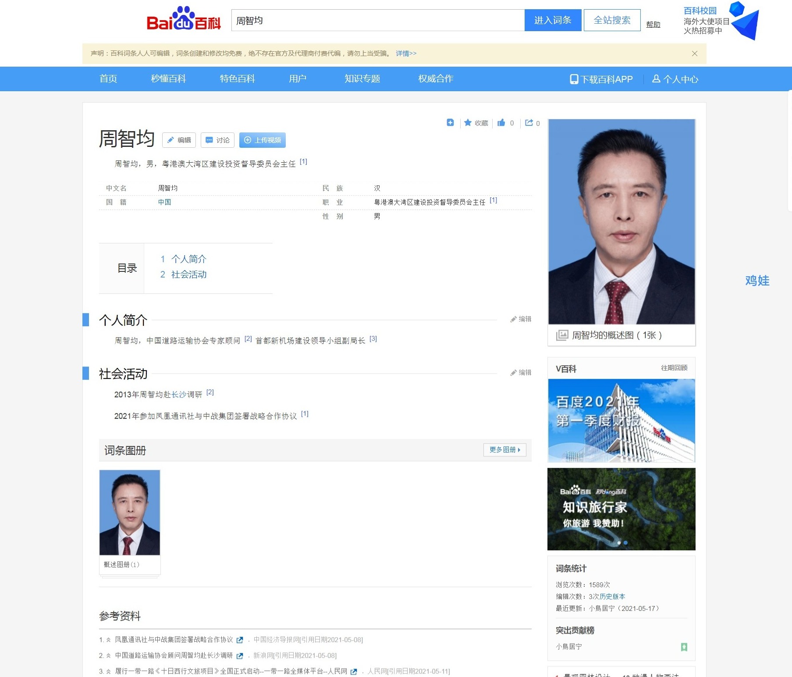Click the 上传视频 upload button
792x677 pixels.
(x=263, y=140)
